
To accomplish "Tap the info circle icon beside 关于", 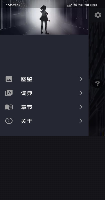I will tap(9, 121).
